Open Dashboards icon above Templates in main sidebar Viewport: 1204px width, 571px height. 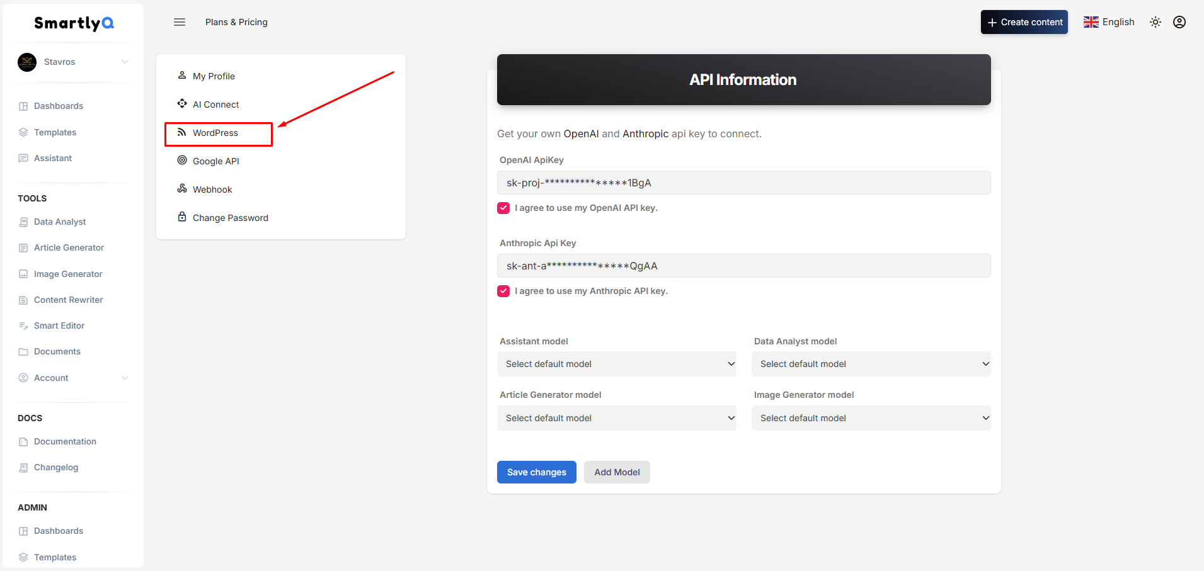point(23,106)
